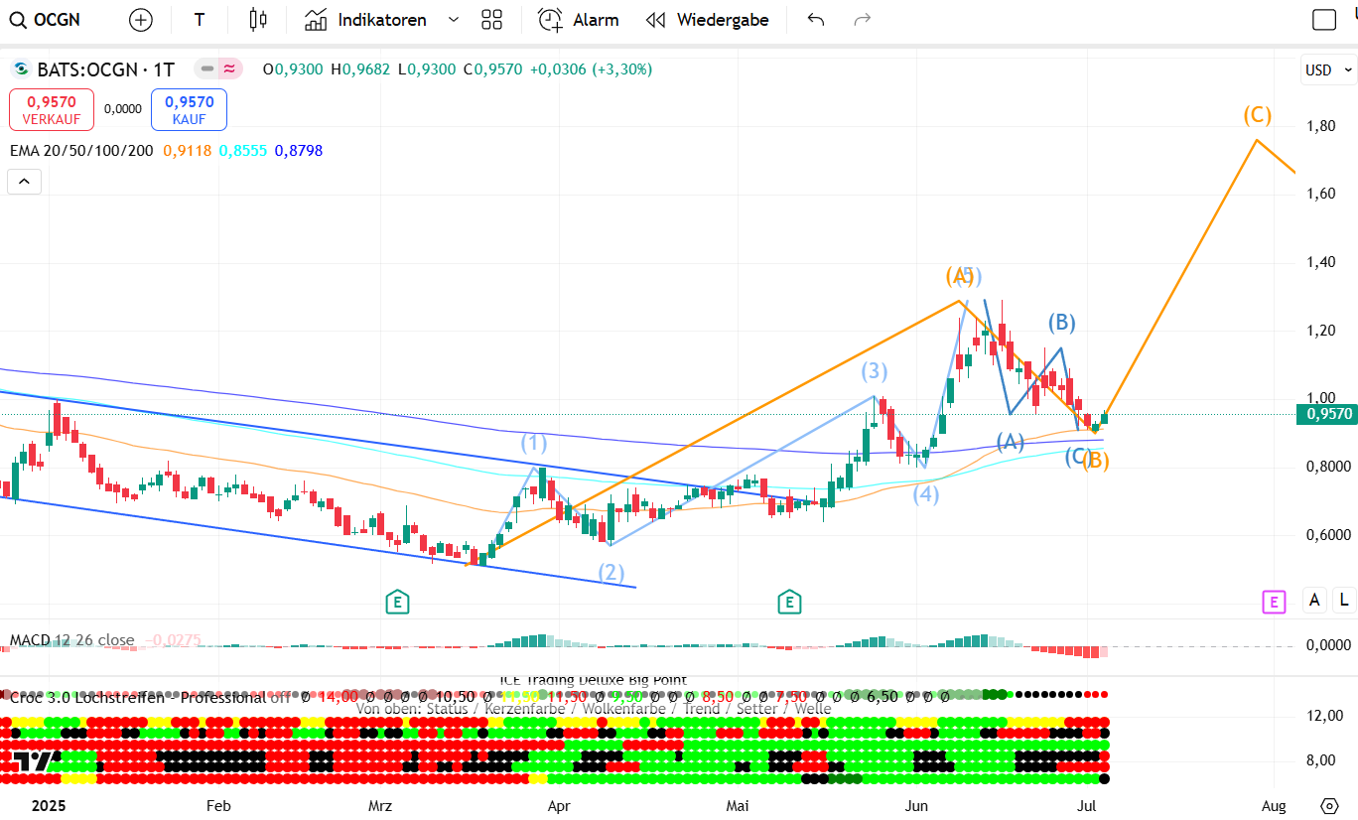Click the undo arrow
This screenshot has height=820, width=1358.
pos(816,20)
